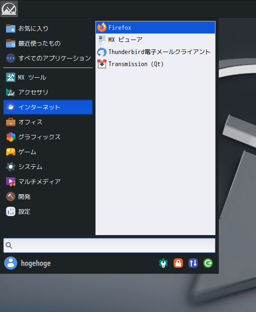This screenshot has width=256, height=312.
Task: Switch user with the blue arrows icon
Action: coord(193,263)
